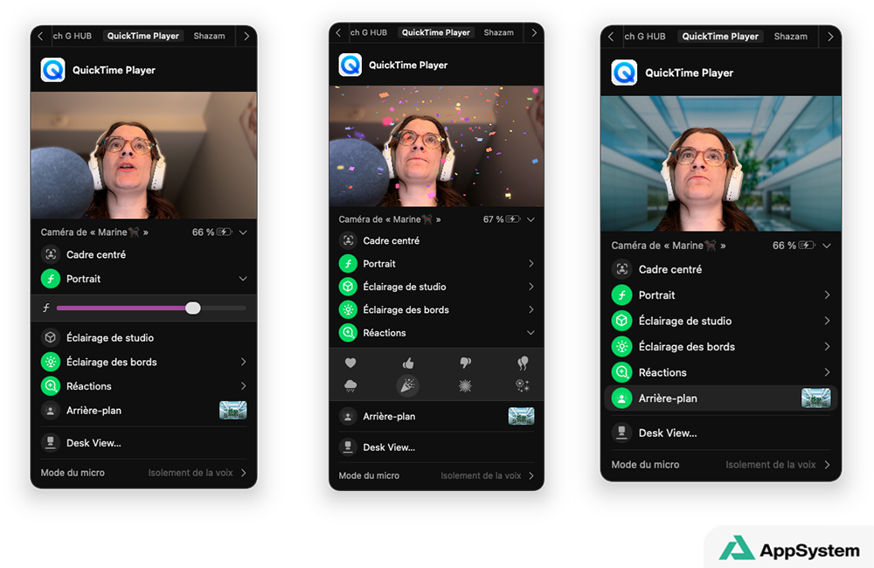Turn off Portrait toggle above the slider
The image size is (874, 568).
[51, 279]
